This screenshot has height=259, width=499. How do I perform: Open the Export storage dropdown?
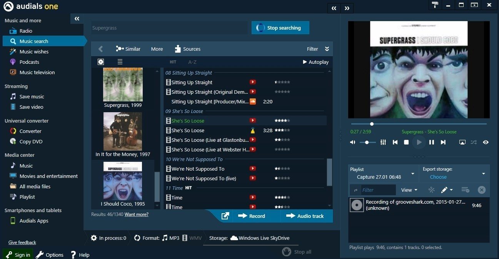pos(454,173)
